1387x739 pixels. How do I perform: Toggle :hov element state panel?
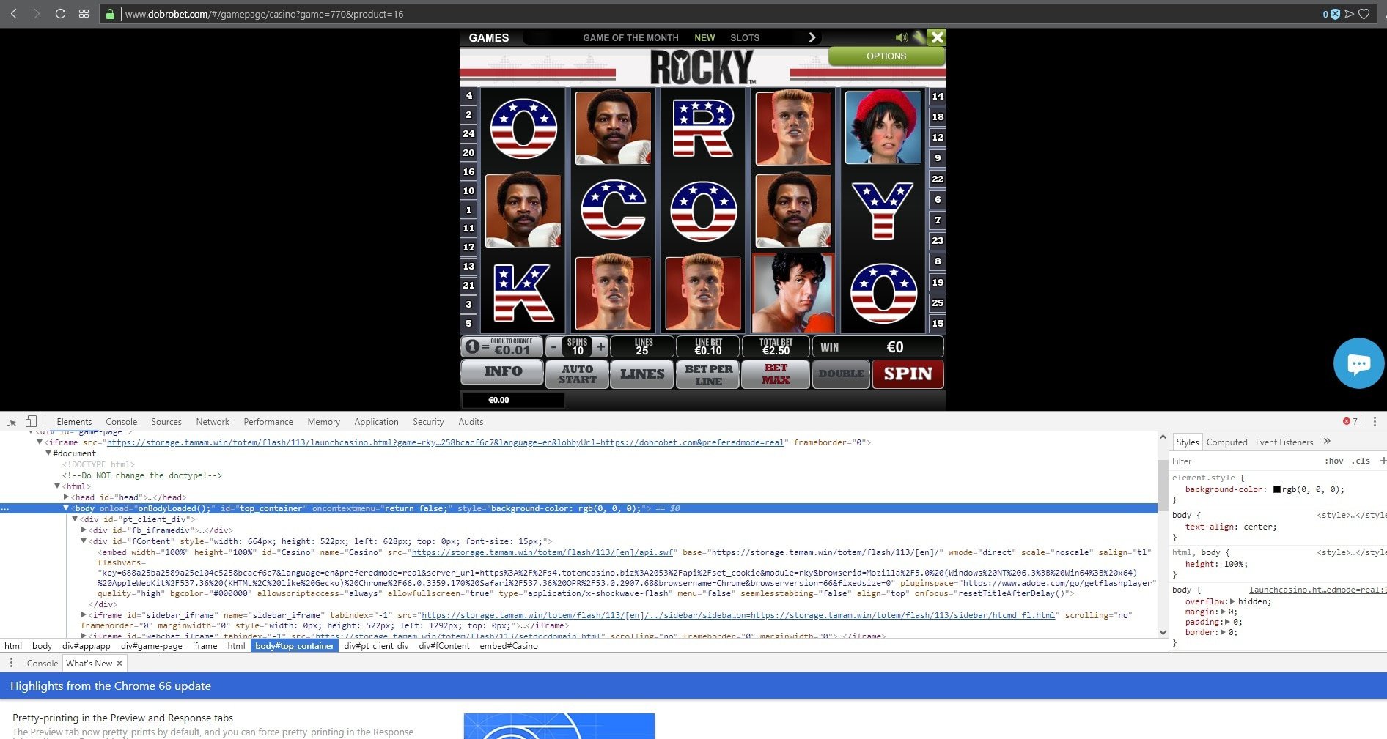[1333, 461]
